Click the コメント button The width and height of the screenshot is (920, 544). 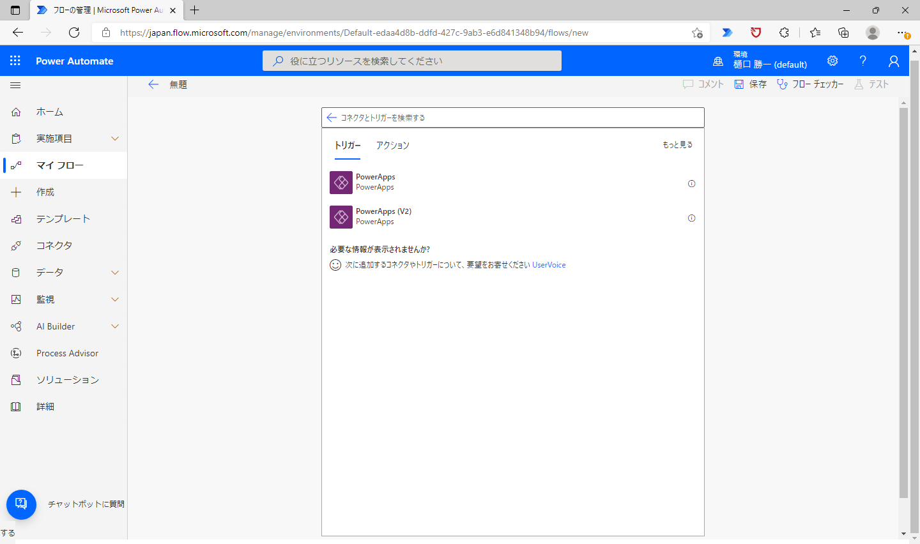click(703, 84)
